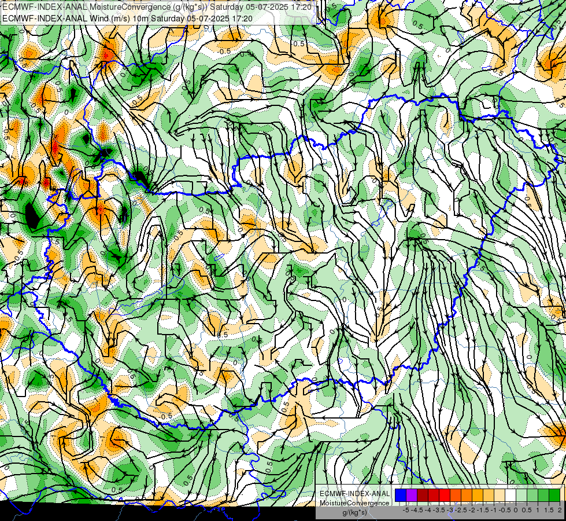
Task: Click the lightest green legend swatch
Action: point(521,495)
